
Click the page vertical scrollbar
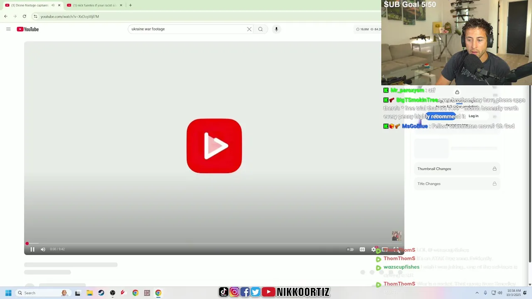click(530, 174)
